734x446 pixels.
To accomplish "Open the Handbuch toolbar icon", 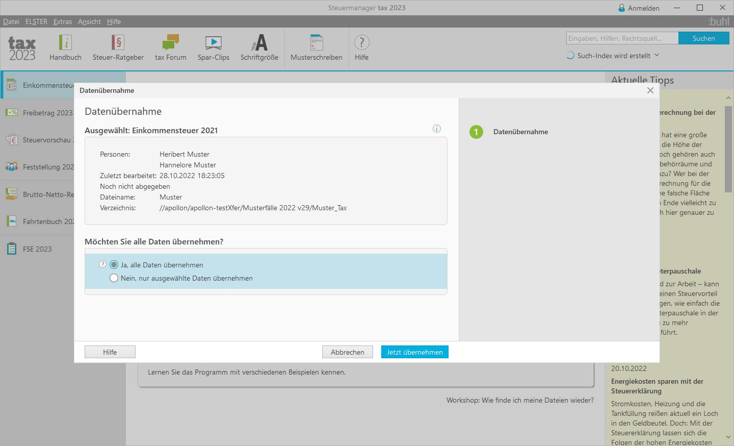I will tap(65, 42).
